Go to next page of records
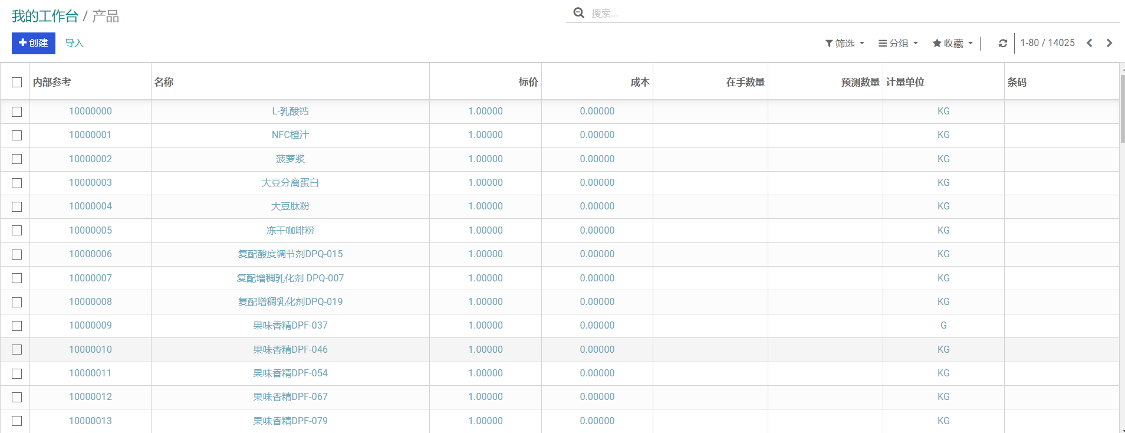 point(1109,43)
